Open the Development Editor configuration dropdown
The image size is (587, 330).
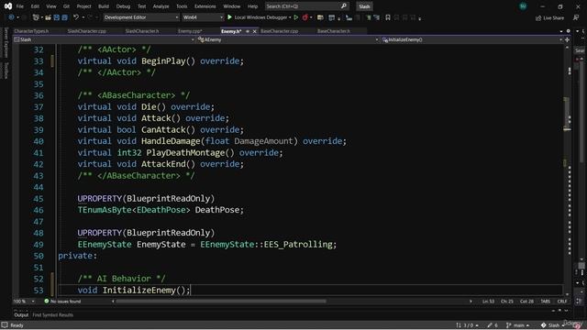point(141,17)
